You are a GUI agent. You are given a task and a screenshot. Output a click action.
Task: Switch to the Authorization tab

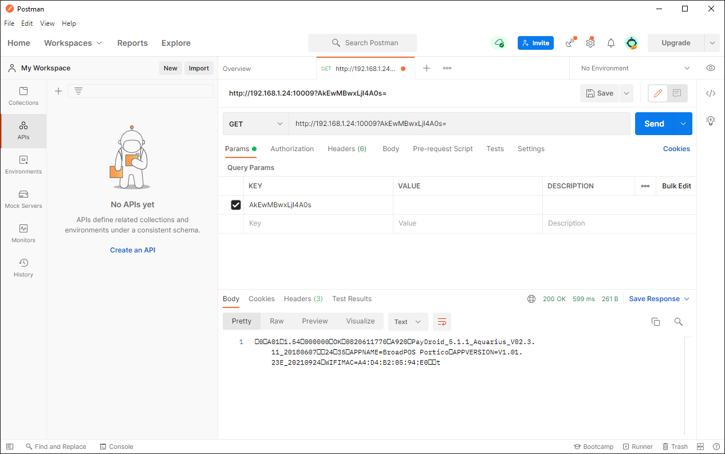tap(292, 149)
